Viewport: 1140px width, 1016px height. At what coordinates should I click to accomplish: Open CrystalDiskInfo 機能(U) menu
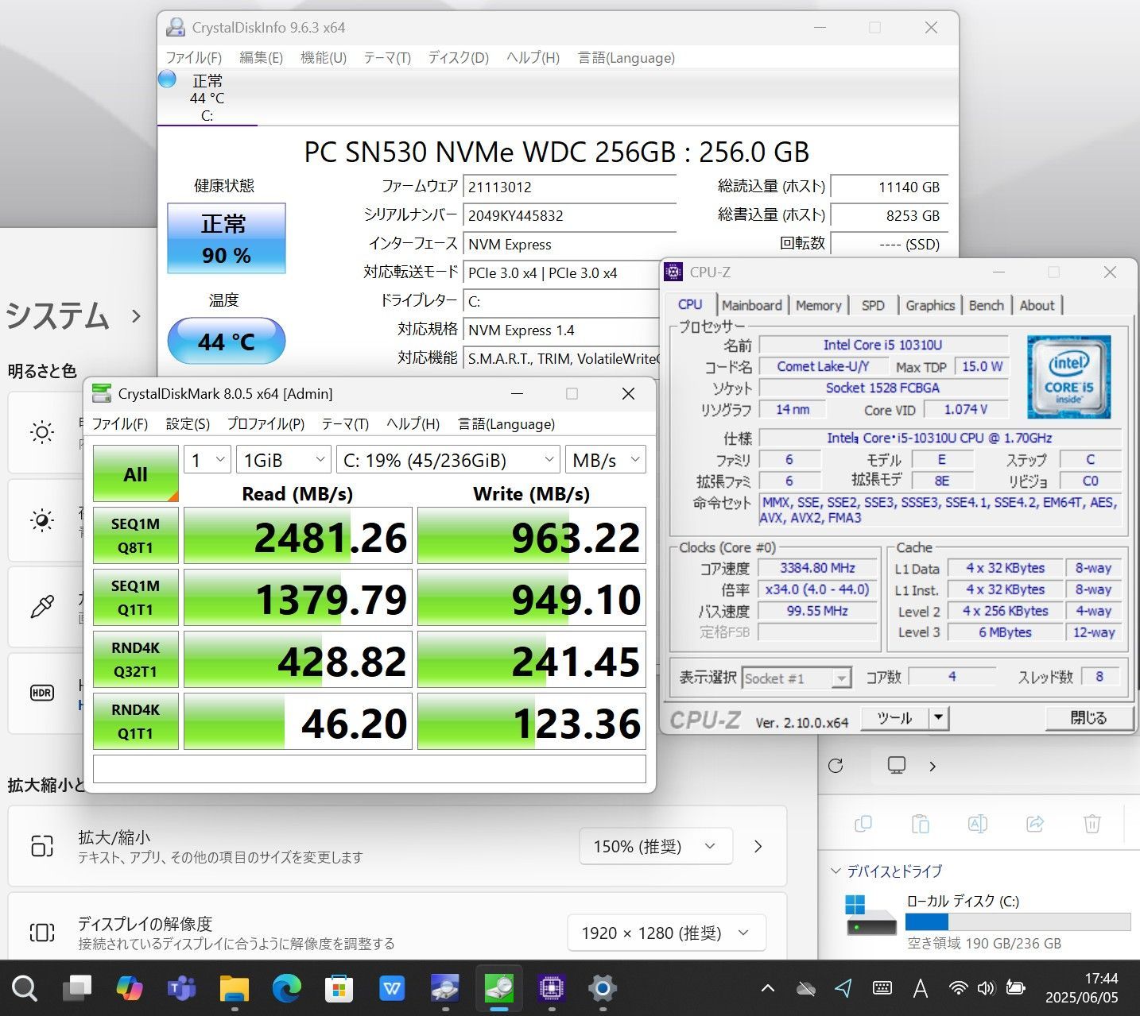coord(324,57)
